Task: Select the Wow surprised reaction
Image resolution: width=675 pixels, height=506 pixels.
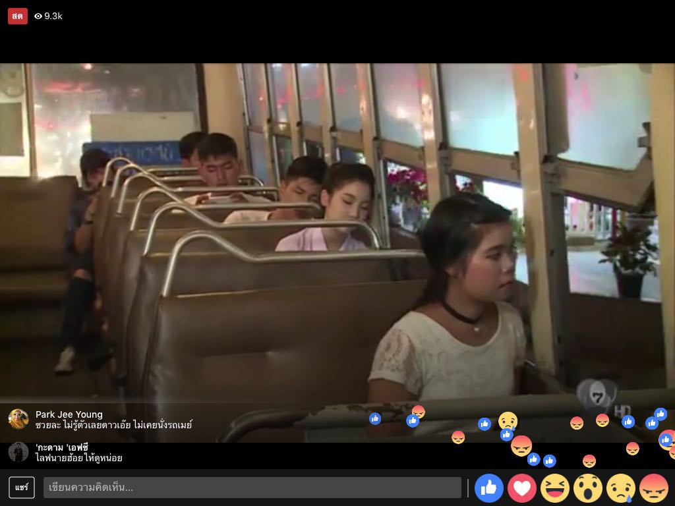Action: point(587,488)
